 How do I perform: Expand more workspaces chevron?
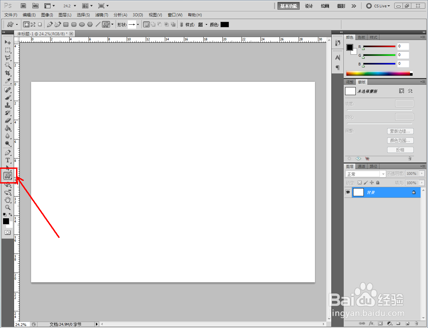click(354, 6)
